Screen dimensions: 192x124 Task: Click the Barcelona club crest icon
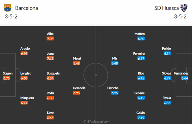click(x=7, y=8)
